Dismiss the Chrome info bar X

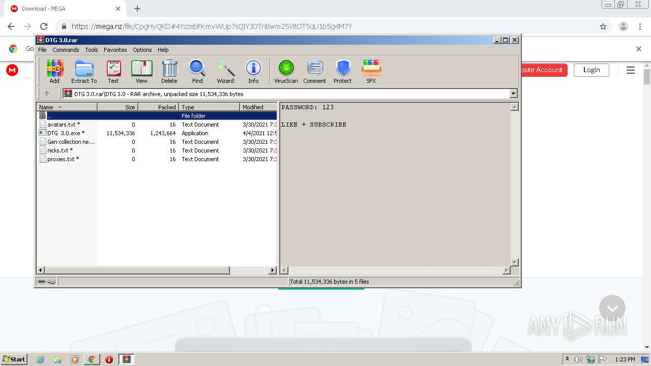pos(639,49)
